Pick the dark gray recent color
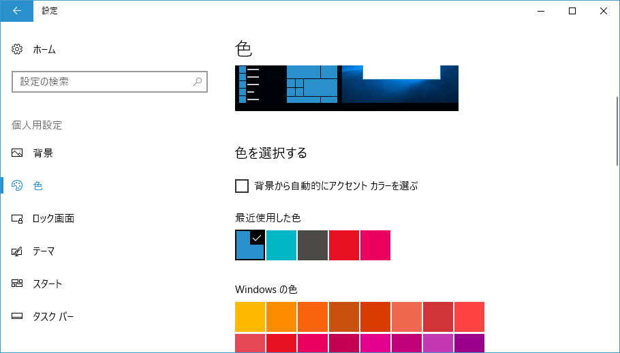This screenshot has width=620, height=353. [313, 245]
